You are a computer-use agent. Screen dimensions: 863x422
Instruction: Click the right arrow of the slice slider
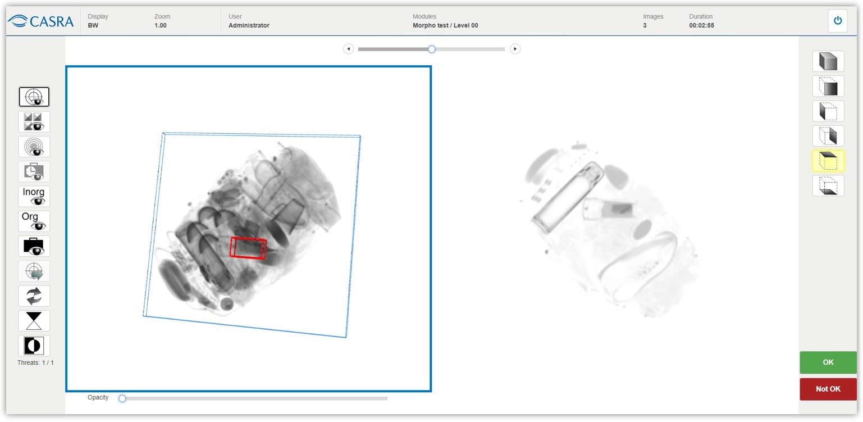coord(515,49)
